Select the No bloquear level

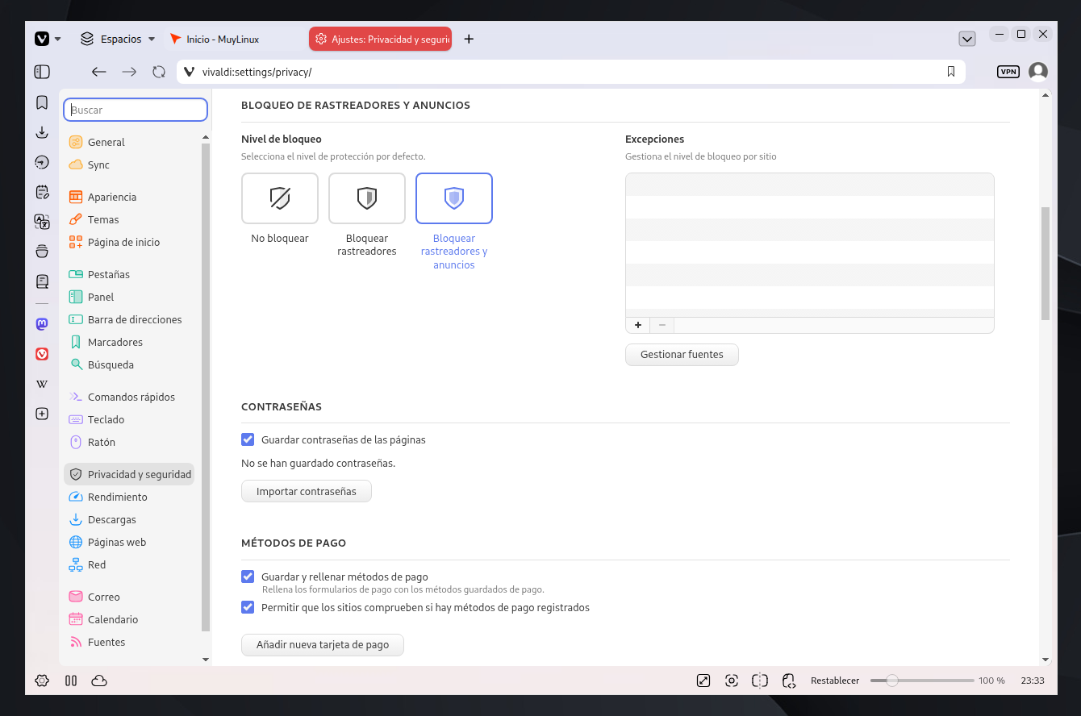[280, 198]
